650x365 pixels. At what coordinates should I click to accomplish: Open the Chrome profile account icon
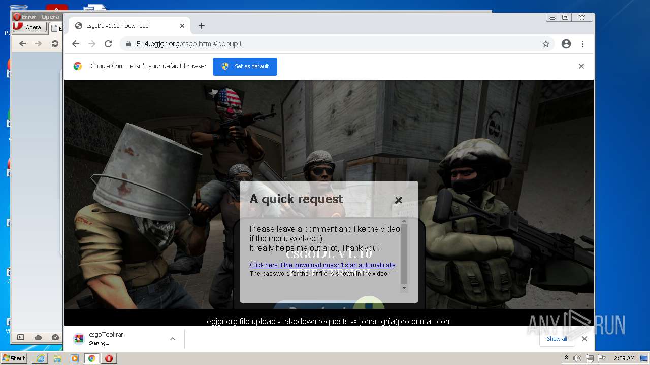pos(566,44)
